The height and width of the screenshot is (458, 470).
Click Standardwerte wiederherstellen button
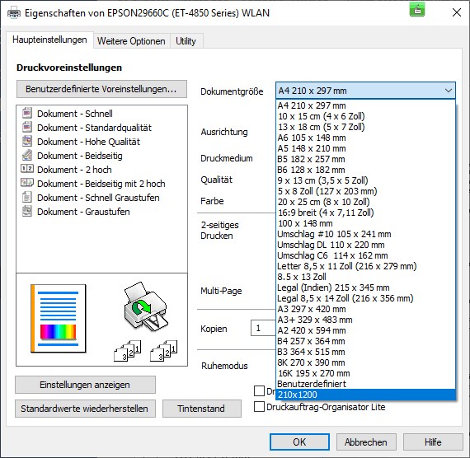pyautogui.click(x=85, y=409)
